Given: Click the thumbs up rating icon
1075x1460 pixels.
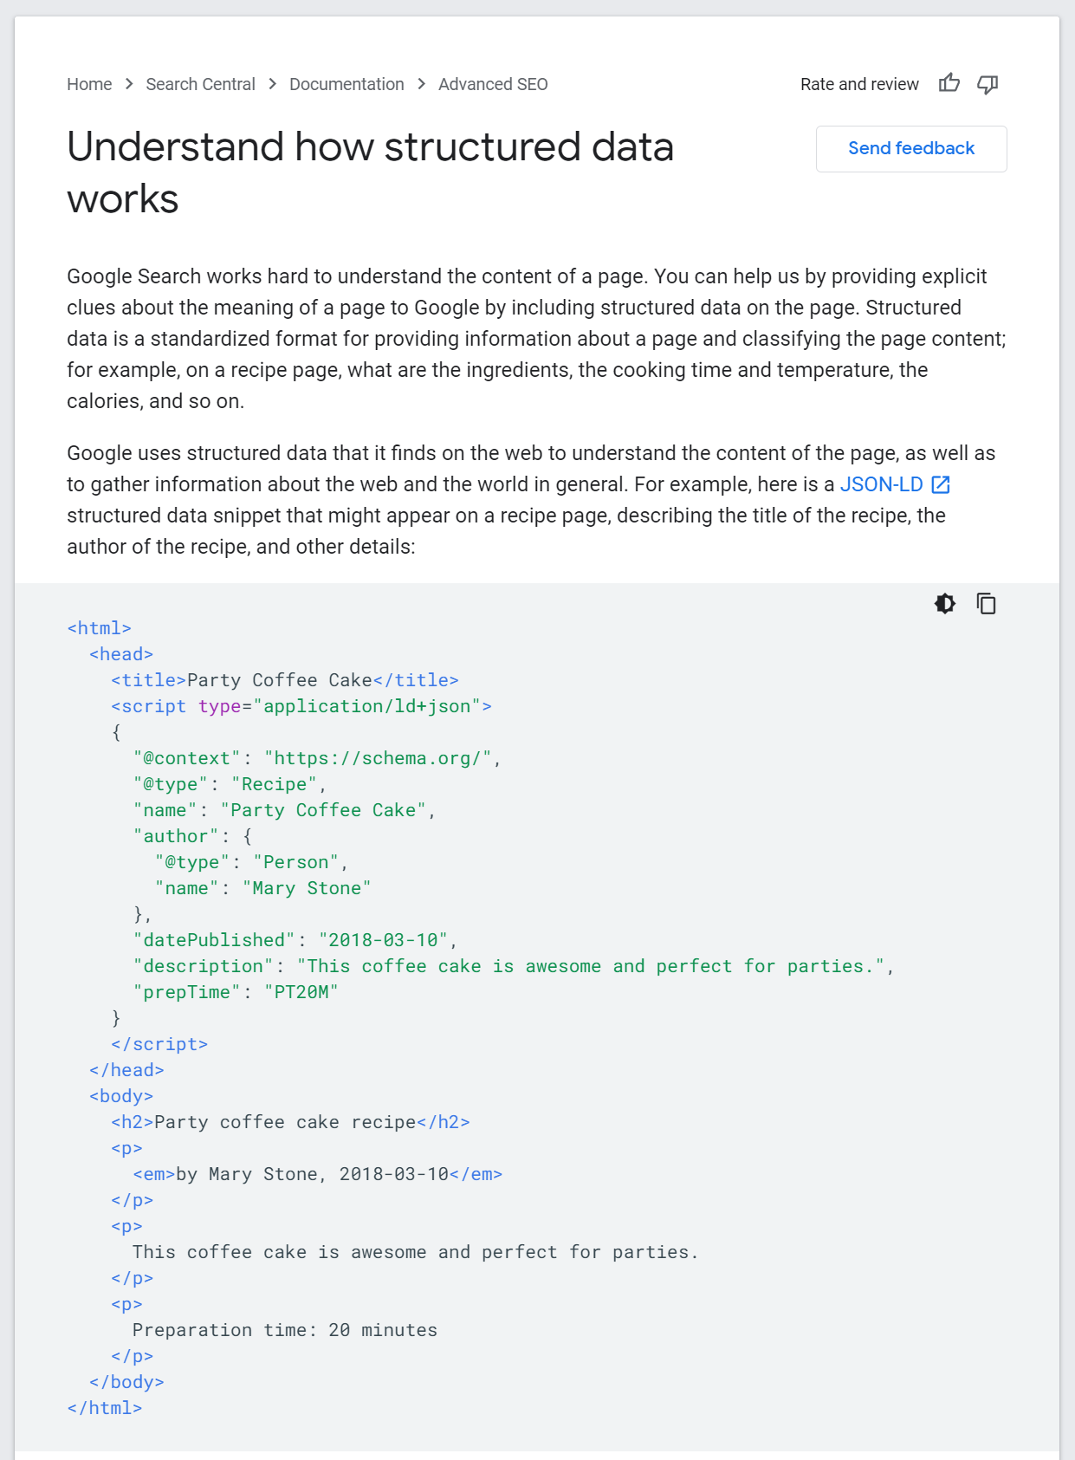Looking at the screenshot, I should 949,83.
